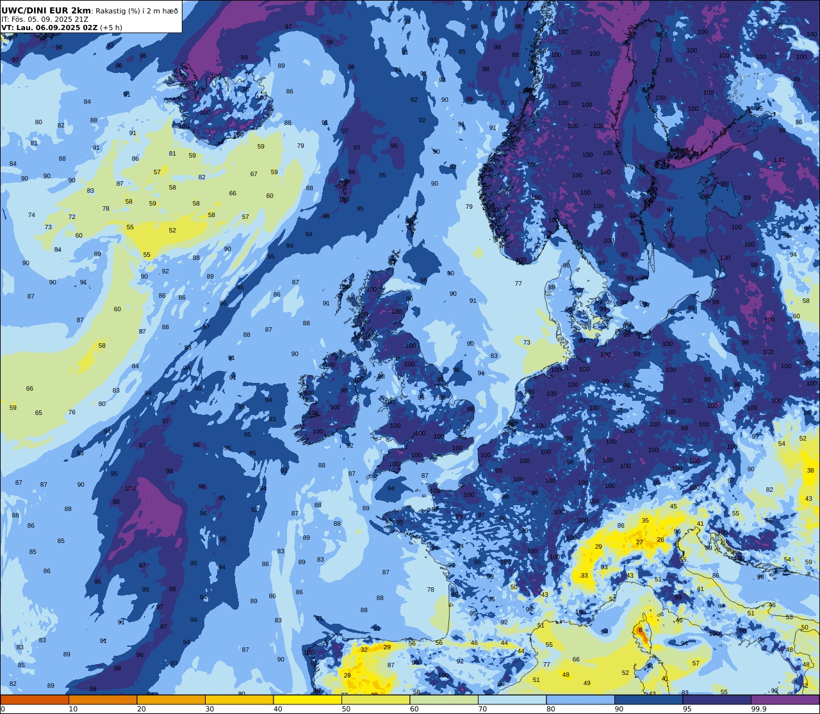820x714 pixels.
Task: Pick the legend segment between 50 and 60
Action: [x=375, y=700]
